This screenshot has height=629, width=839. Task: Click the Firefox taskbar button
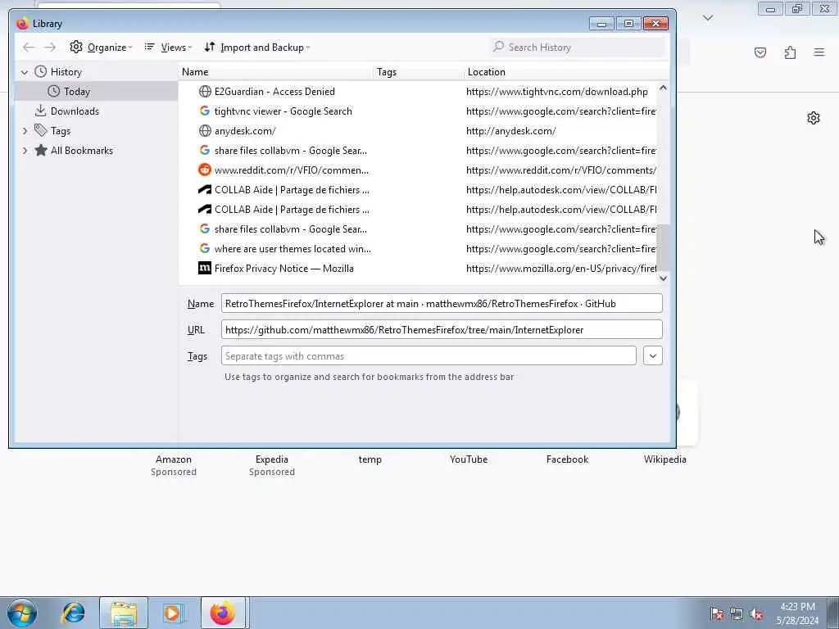(223, 613)
